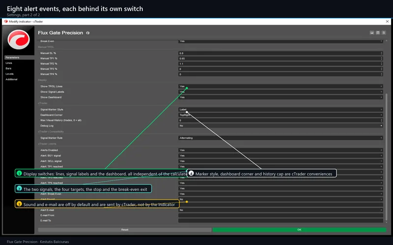
Task: Click the load preset icon in header
Action: (372, 33)
